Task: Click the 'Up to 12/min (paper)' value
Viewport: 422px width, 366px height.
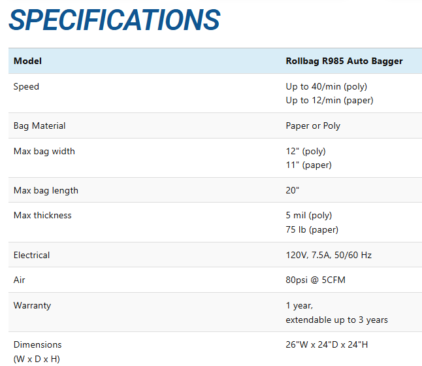Action: [329, 100]
